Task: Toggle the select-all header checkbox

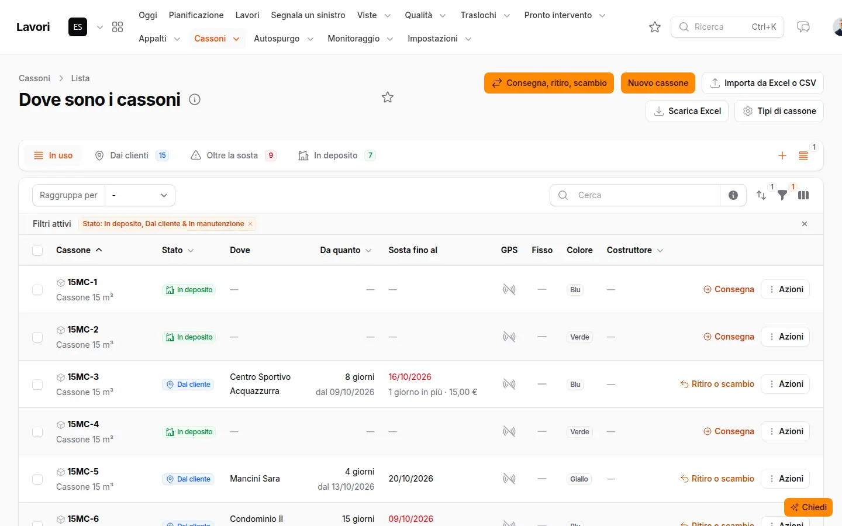Action: (x=37, y=251)
